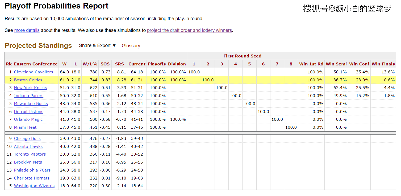Viewport: 401px width, 196px height.
Task: Sort by the W/L% column header
Action: (x=90, y=64)
